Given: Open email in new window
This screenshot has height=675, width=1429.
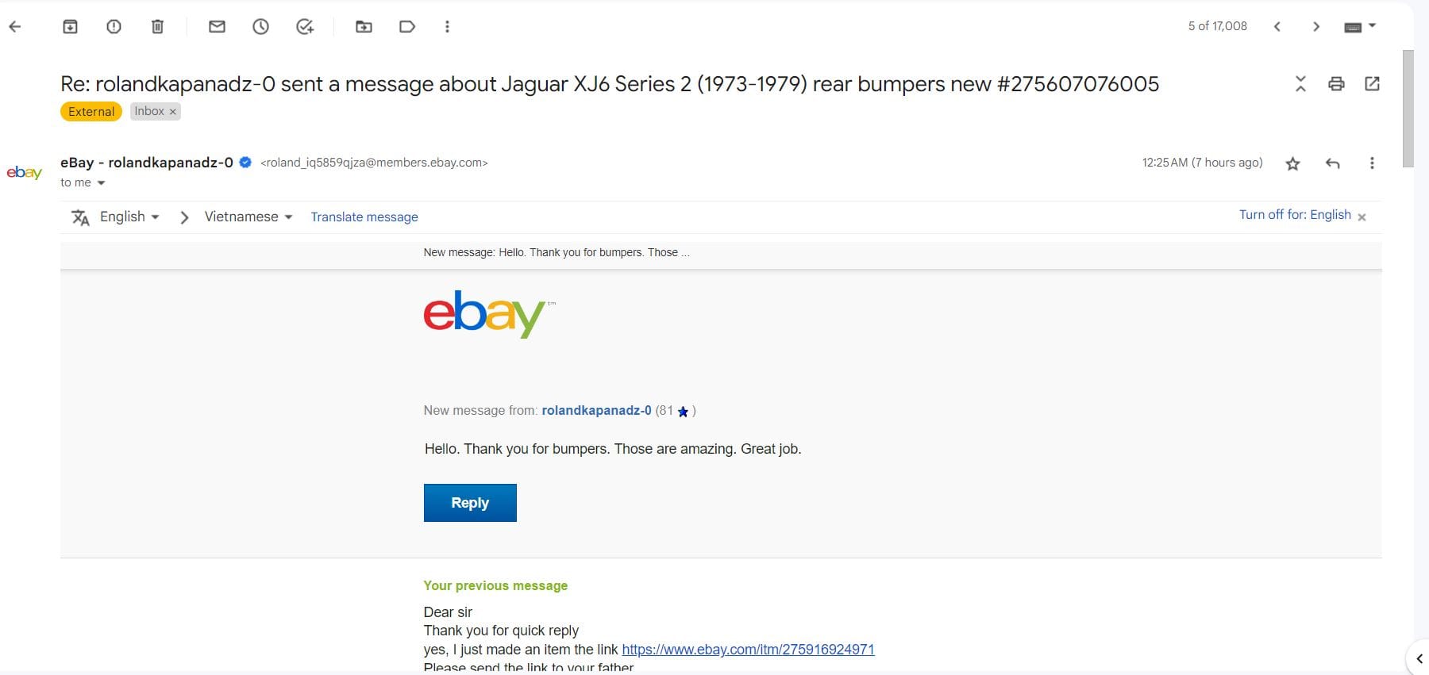Looking at the screenshot, I should pos(1372,84).
